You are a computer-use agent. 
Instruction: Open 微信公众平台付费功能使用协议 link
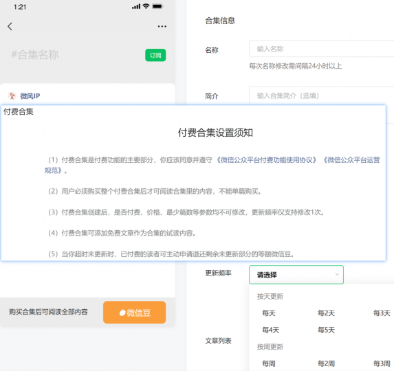coord(266,160)
